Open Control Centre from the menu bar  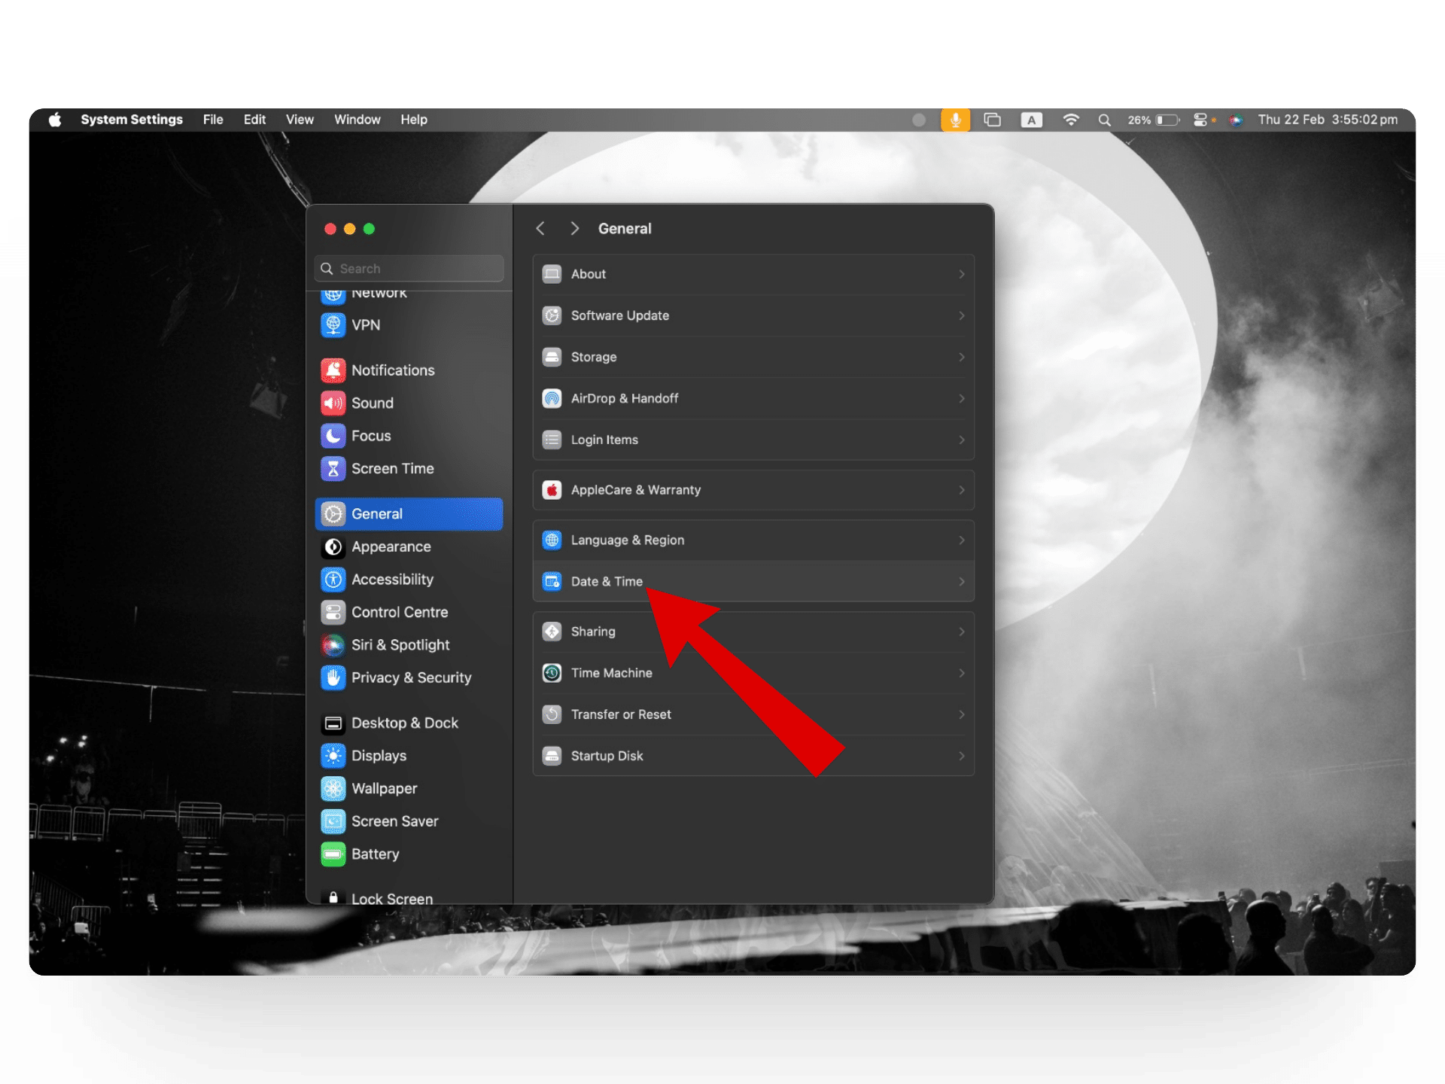tap(1200, 120)
